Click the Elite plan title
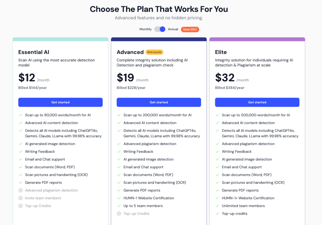322x225 pixels. pos(221,52)
